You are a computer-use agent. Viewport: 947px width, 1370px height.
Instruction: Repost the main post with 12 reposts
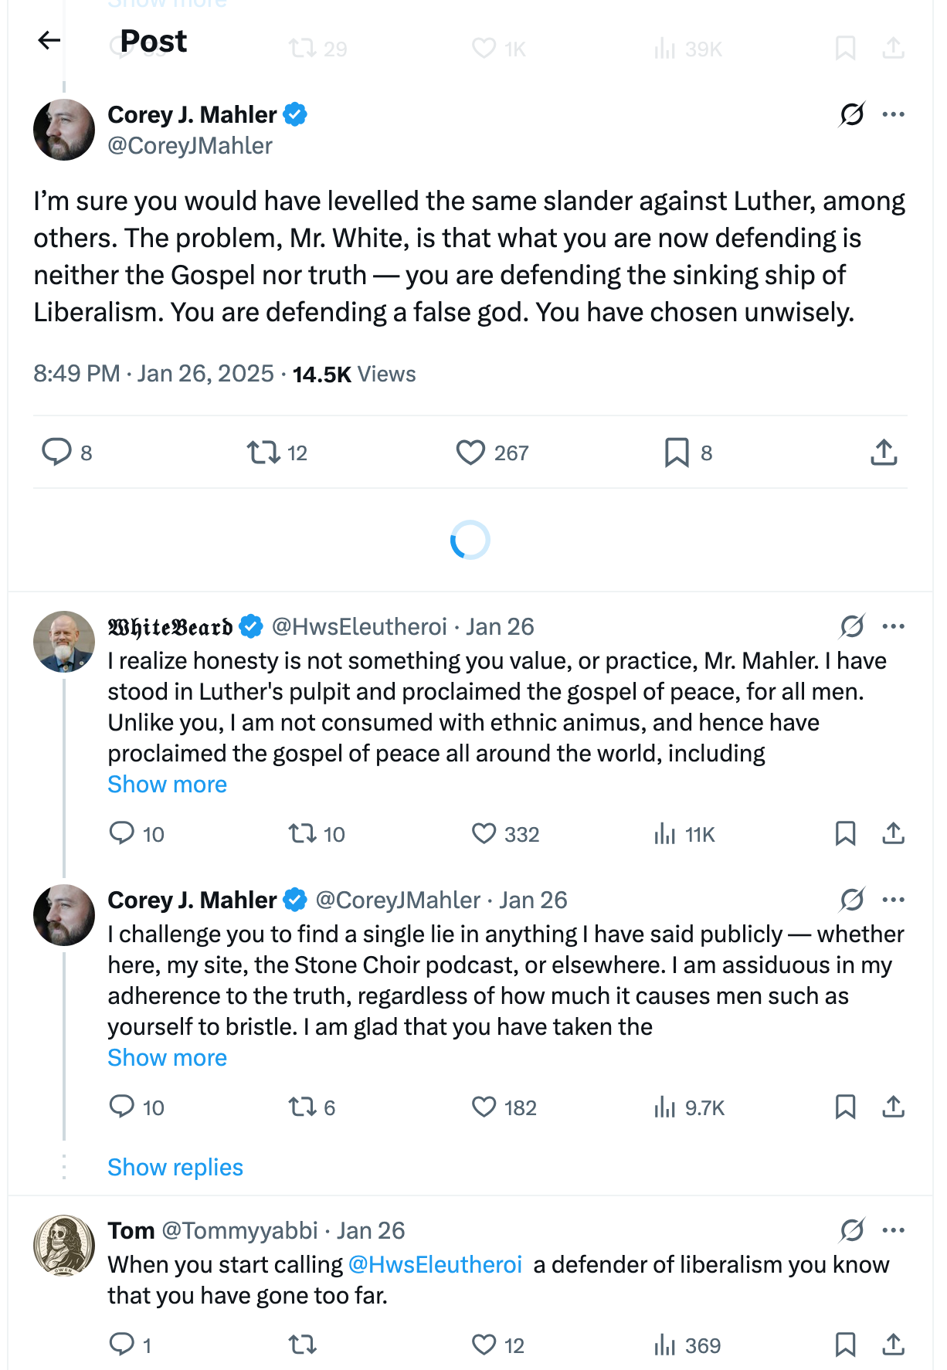point(263,452)
